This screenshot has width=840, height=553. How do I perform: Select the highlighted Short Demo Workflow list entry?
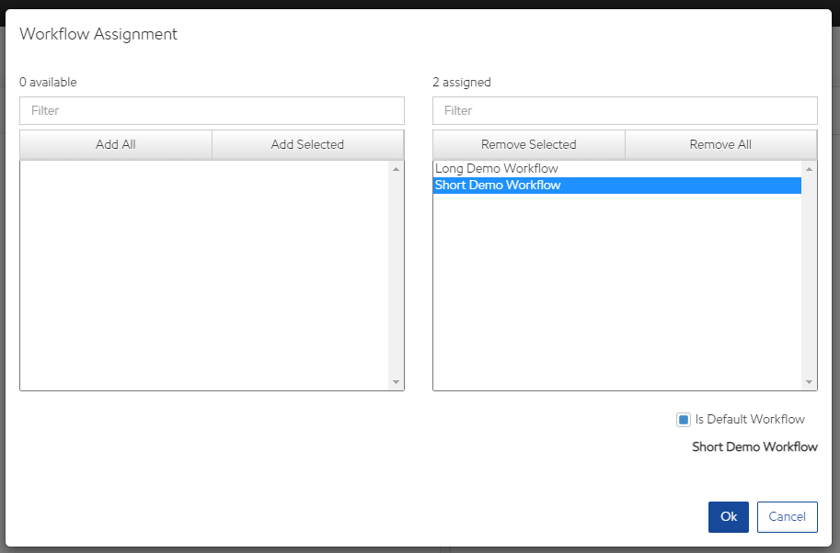tap(498, 186)
